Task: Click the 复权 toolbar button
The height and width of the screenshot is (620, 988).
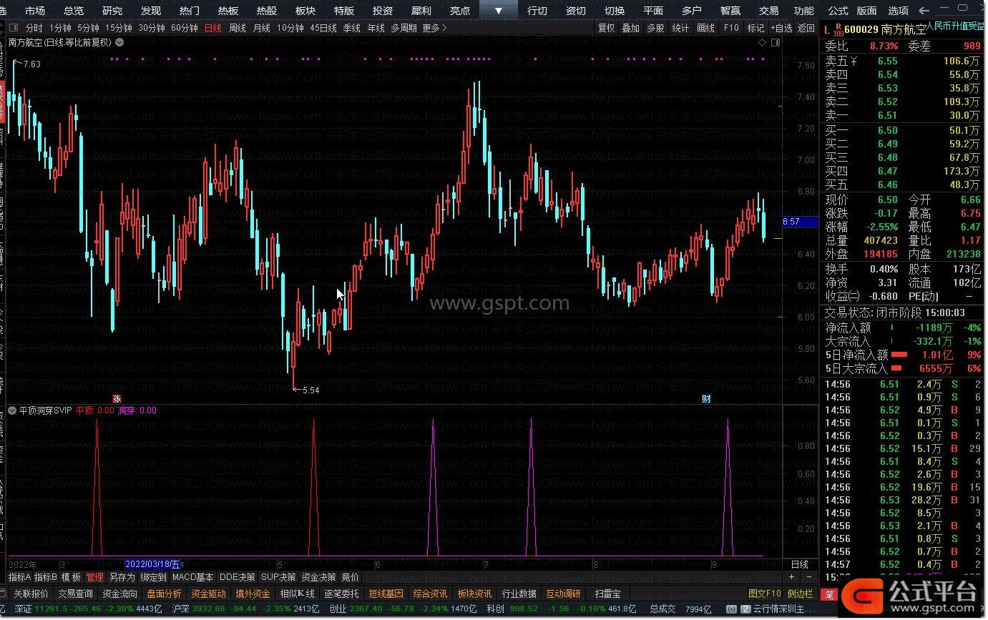Action: click(x=606, y=28)
